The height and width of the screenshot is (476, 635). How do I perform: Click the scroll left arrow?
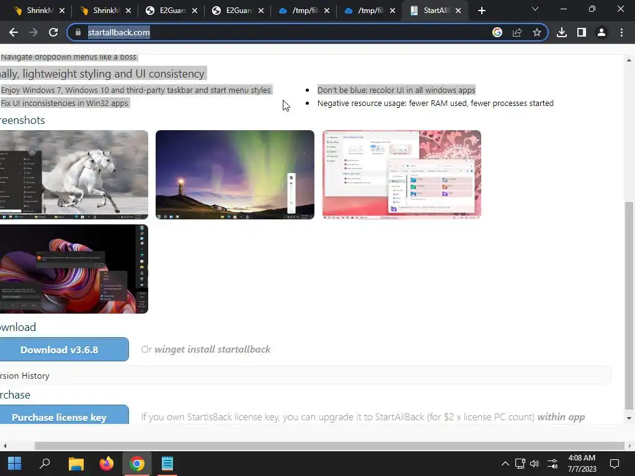5,446
